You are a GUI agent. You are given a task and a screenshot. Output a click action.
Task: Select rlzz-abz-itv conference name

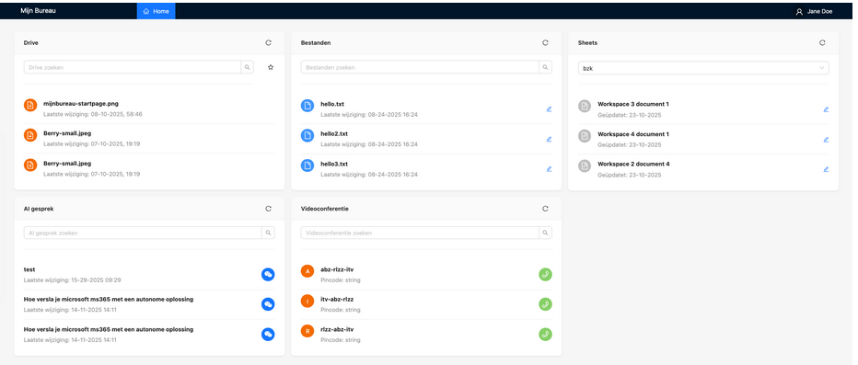coord(337,329)
